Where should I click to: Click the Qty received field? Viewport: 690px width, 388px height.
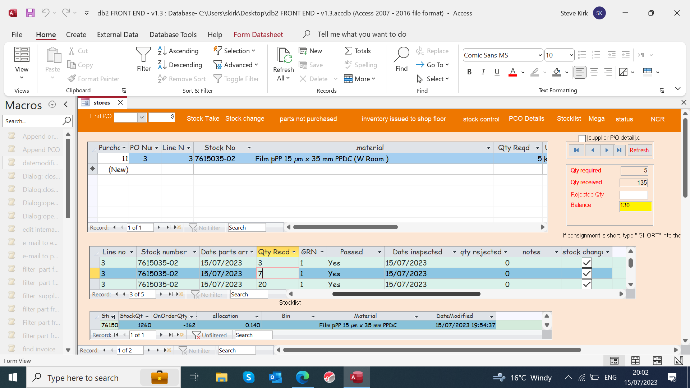[x=634, y=183]
